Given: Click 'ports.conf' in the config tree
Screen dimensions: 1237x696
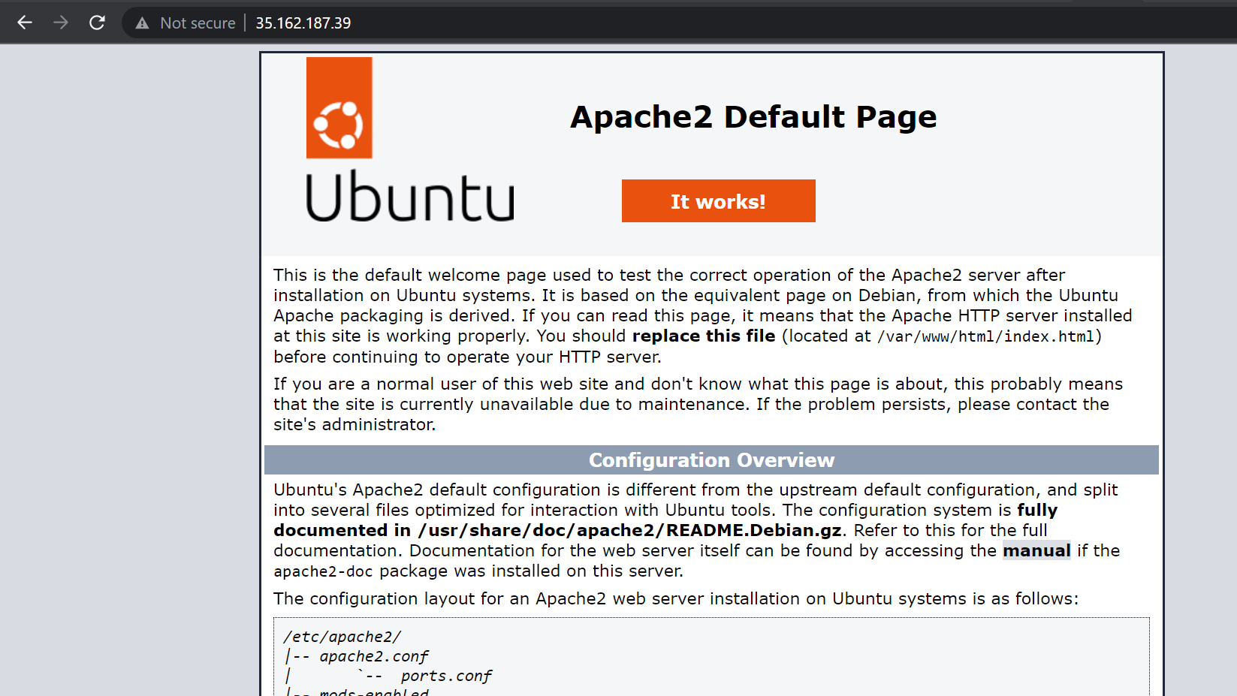Looking at the screenshot, I should 445,676.
